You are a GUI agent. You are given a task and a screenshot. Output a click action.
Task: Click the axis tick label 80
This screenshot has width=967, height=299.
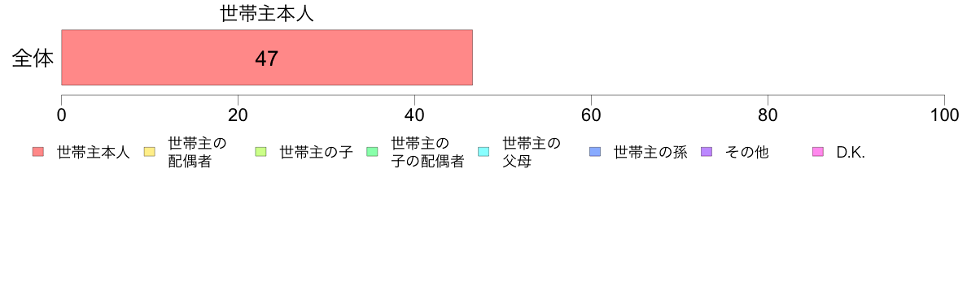pos(768,115)
